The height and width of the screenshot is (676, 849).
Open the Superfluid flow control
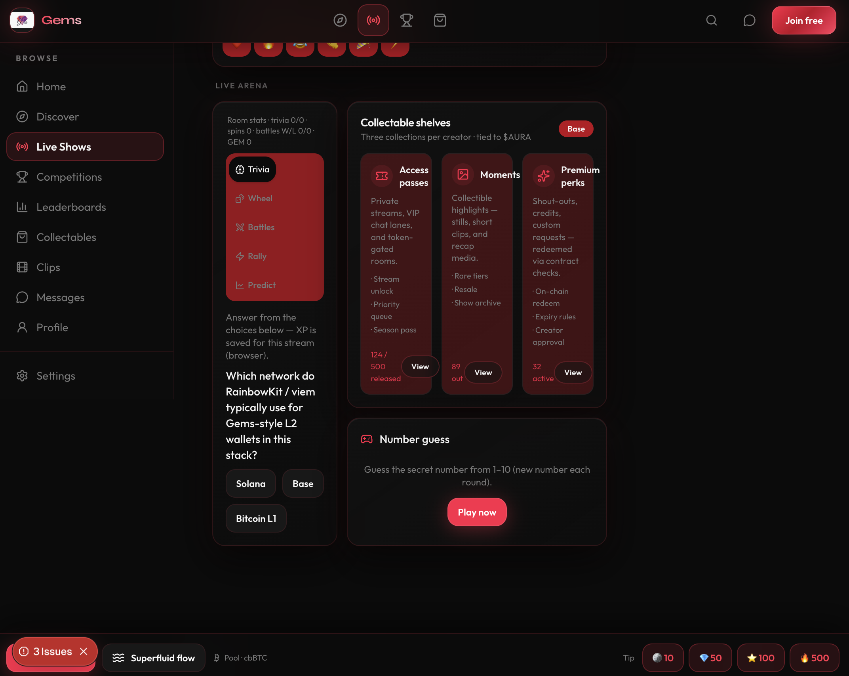coord(154,658)
